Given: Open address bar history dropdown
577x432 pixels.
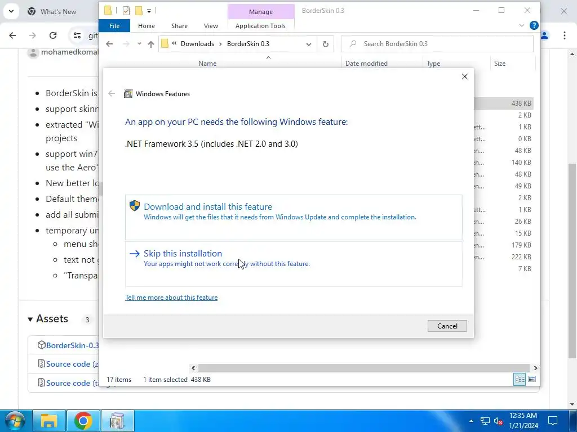Looking at the screenshot, I should pyautogui.click(x=309, y=44).
